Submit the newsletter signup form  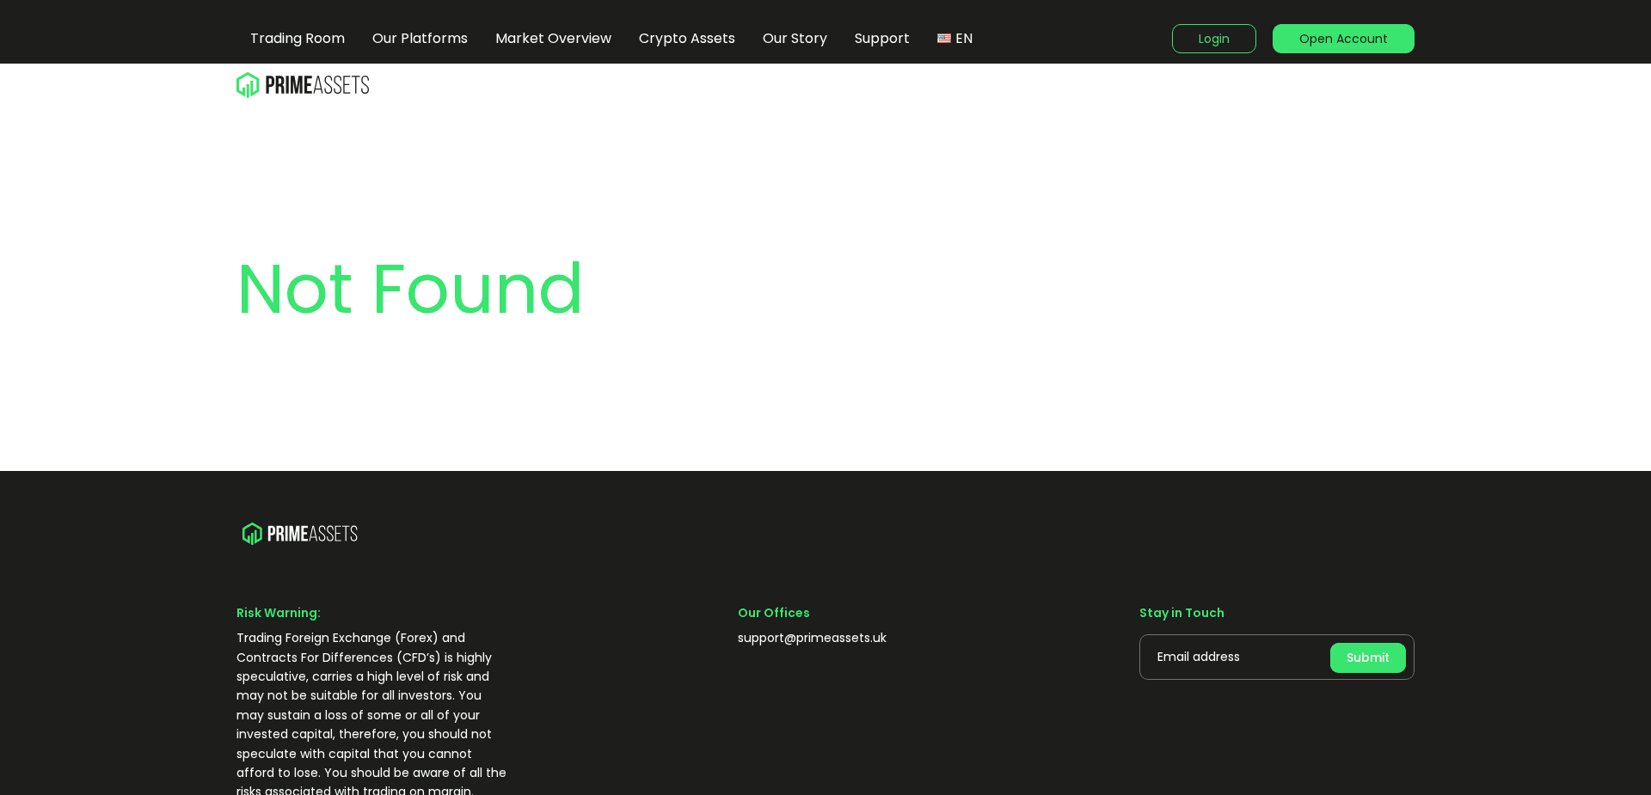(1367, 657)
